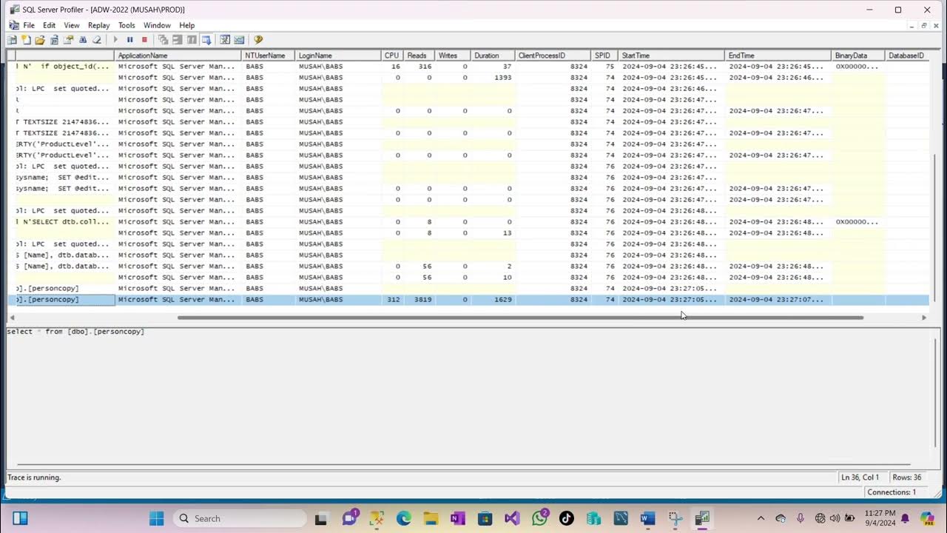Open the View menu
The height and width of the screenshot is (533, 947).
pos(72,25)
